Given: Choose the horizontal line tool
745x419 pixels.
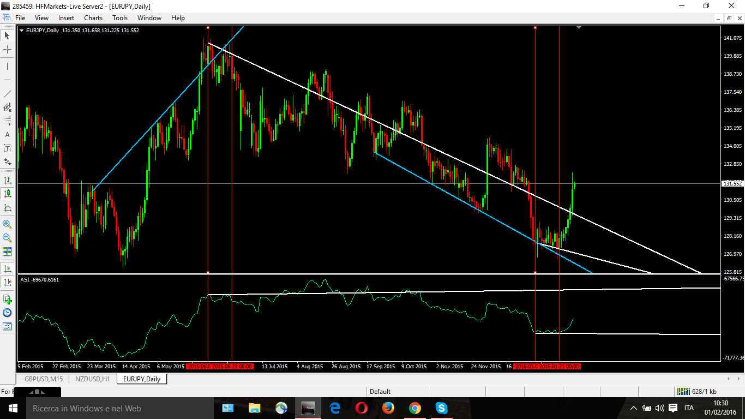Looking at the screenshot, I should pyautogui.click(x=7, y=80).
